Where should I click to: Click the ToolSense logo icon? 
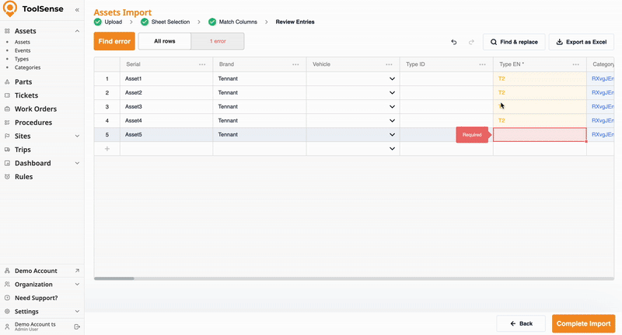[x=9, y=9]
